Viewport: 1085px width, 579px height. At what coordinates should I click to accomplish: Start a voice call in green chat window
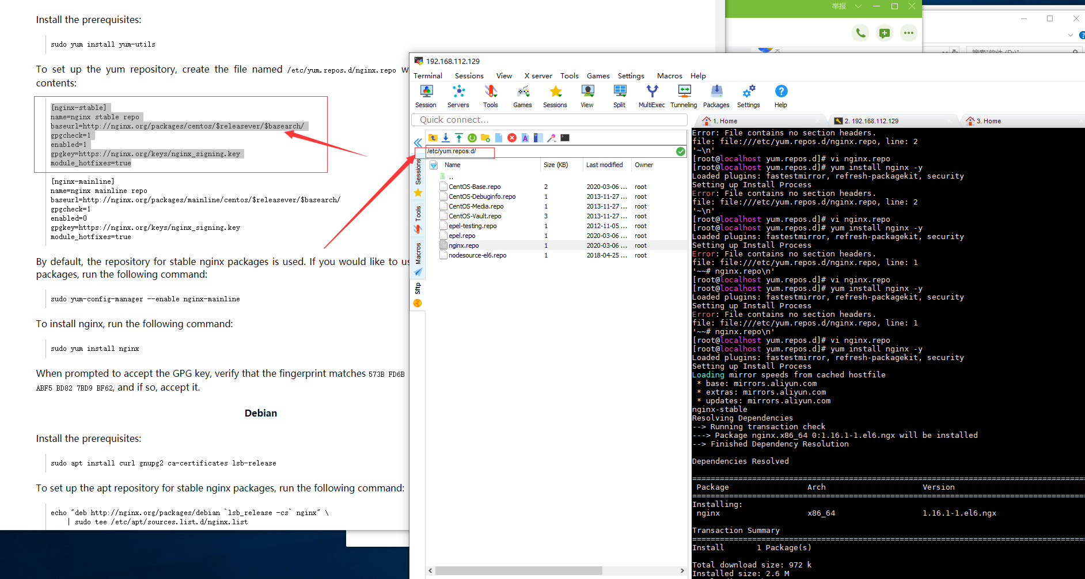click(860, 33)
